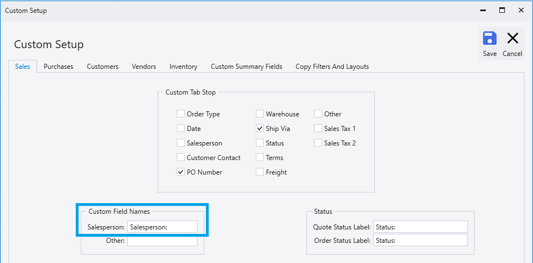This screenshot has height=263, width=533.
Task: Select the Inventory tab
Action: click(x=183, y=67)
